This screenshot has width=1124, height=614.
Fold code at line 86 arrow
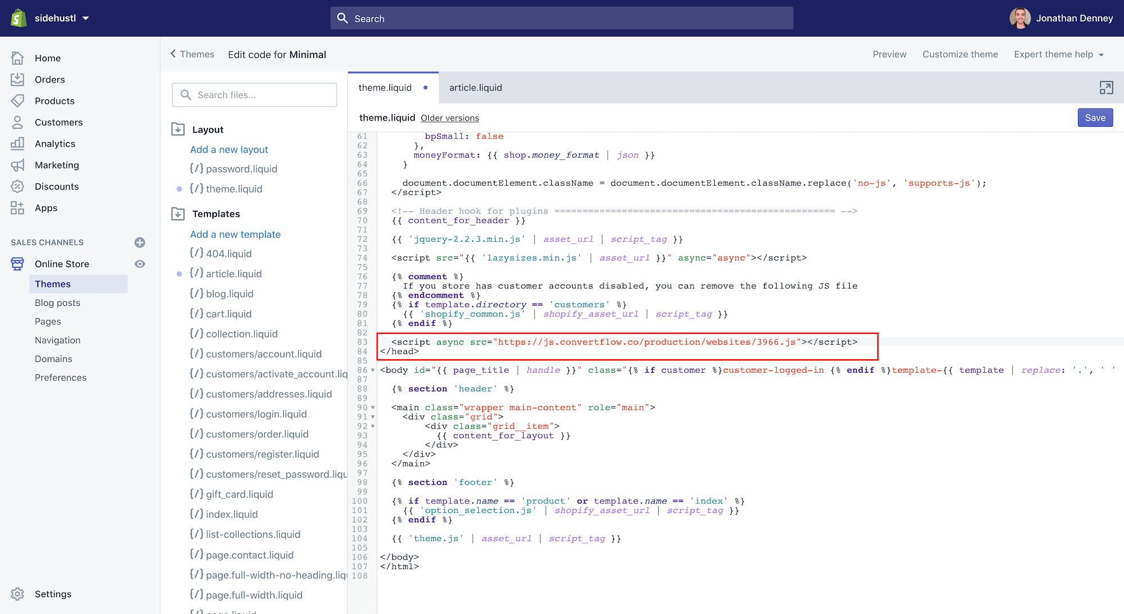click(373, 370)
